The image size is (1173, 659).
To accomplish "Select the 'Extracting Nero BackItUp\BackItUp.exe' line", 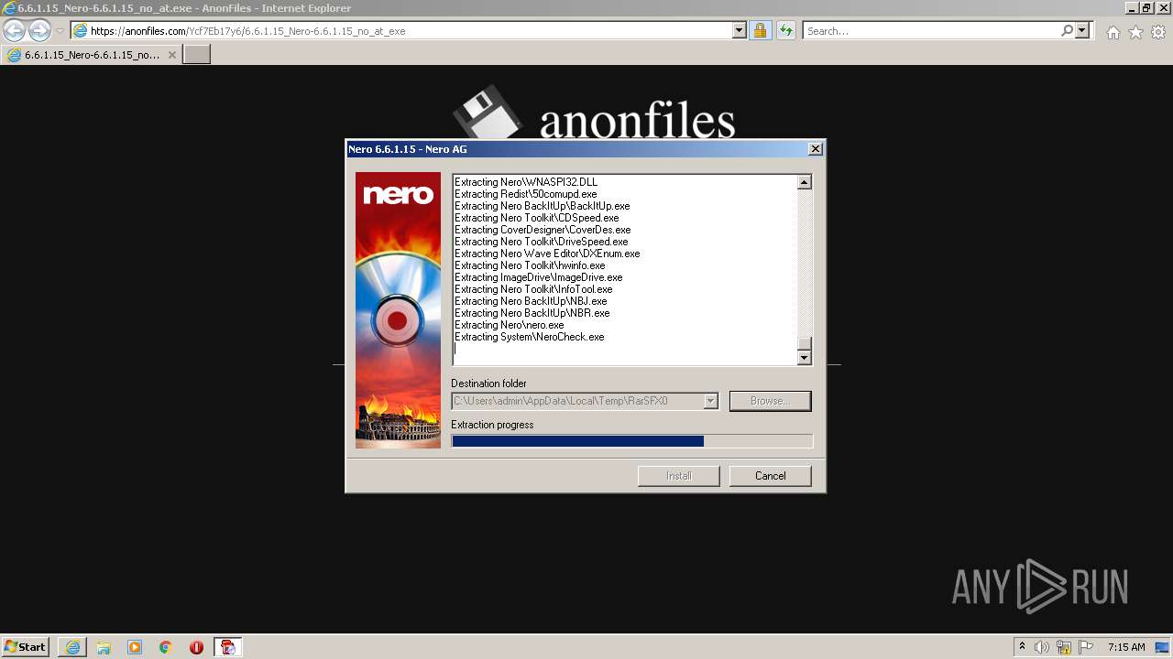I will tap(543, 206).
